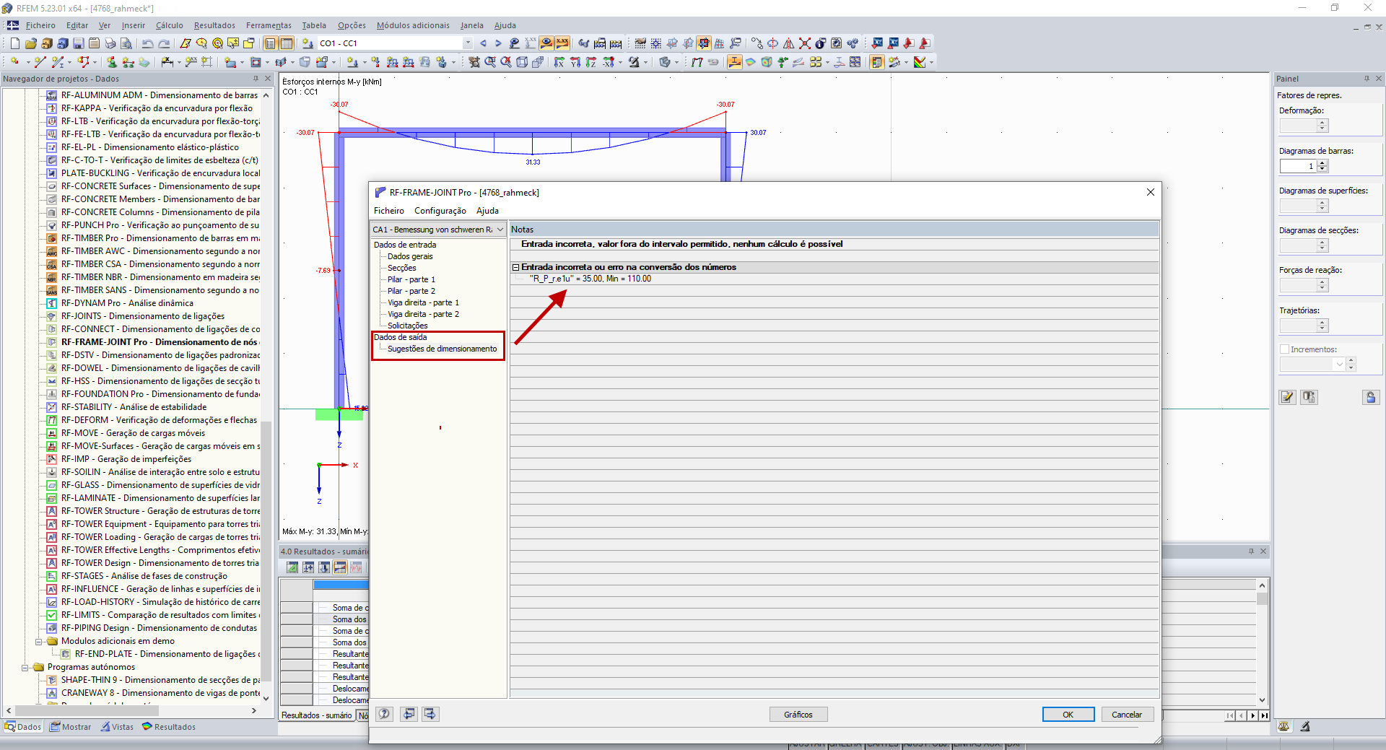Select 'Sugestões de dimensionamento' tree item
Viewport: 1386px width, 750px height.
click(443, 349)
